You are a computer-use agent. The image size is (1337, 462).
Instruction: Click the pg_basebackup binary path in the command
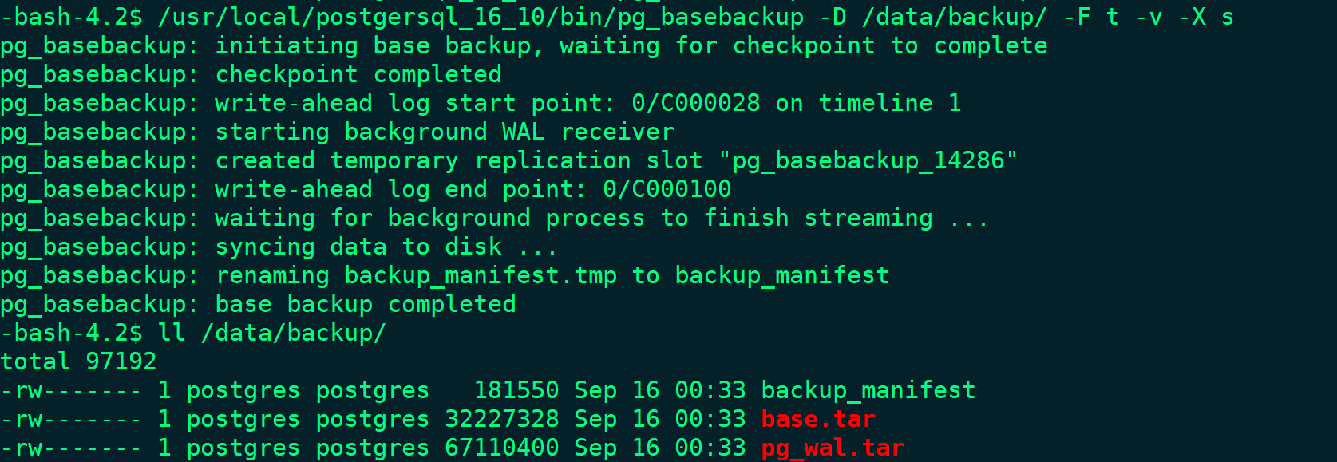(481, 17)
